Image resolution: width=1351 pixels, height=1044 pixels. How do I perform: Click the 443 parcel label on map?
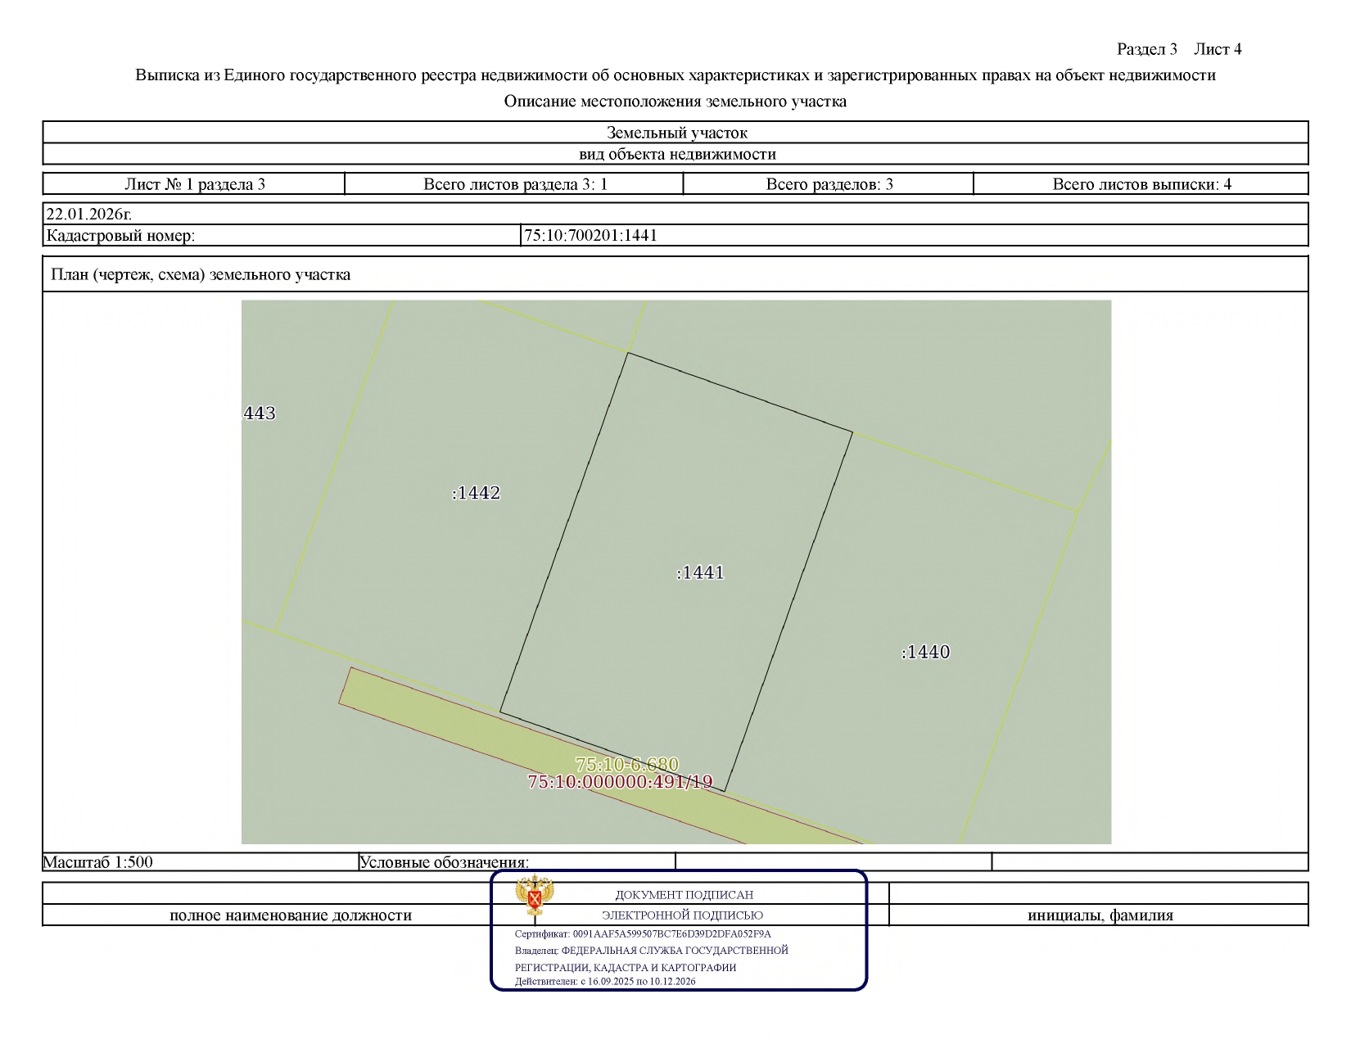pos(260,414)
